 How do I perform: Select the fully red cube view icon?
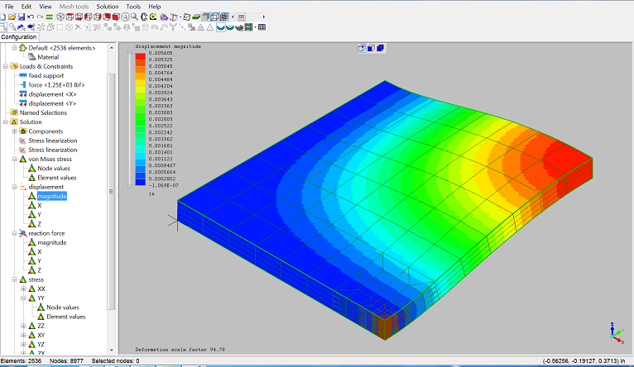(x=116, y=17)
